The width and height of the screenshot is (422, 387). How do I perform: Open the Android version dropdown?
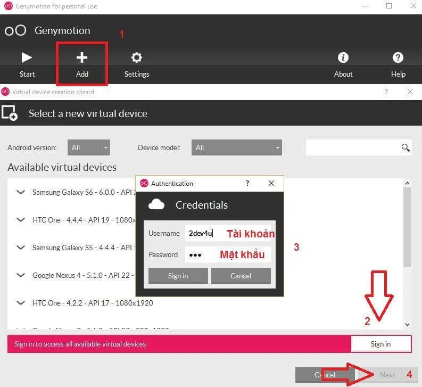tap(89, 147)
